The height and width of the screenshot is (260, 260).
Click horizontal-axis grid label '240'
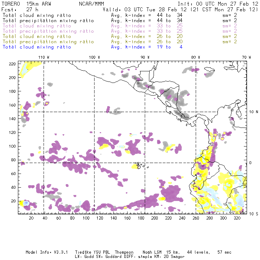point(182,218)
